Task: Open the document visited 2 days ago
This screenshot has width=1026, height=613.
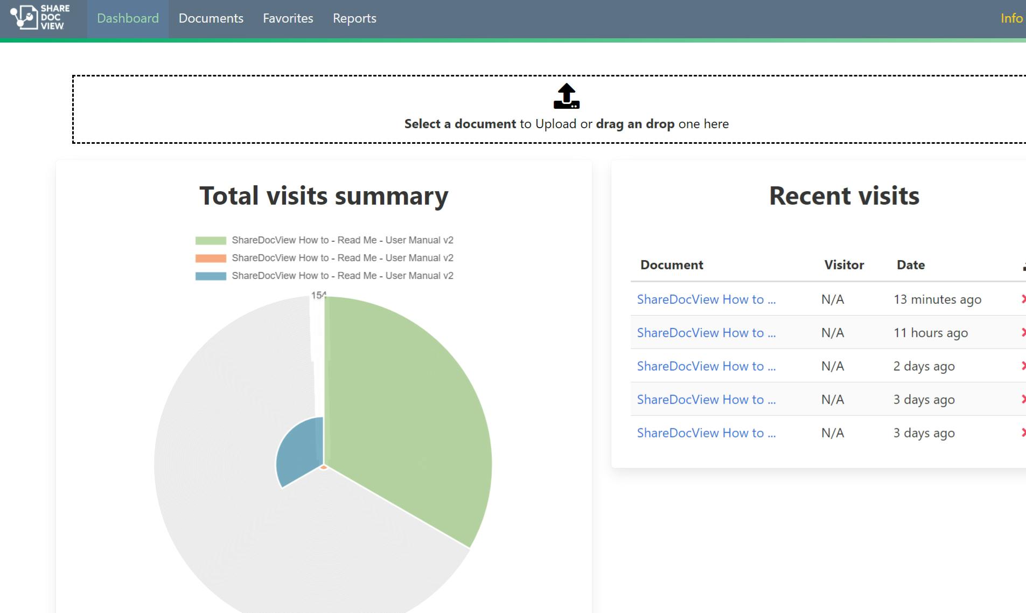Action: (x=706, y=366)
